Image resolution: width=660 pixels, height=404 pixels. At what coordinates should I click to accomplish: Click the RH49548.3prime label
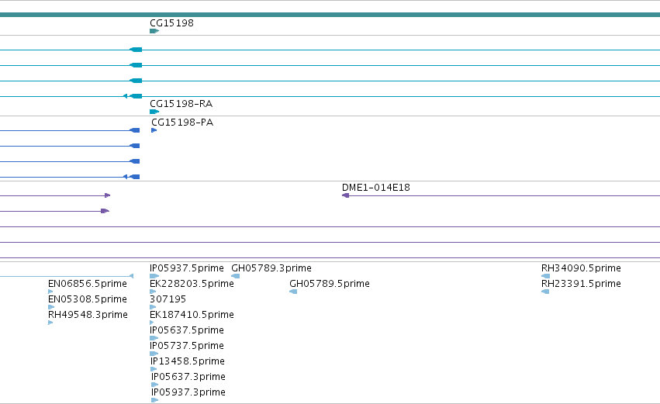click(88, 315)
